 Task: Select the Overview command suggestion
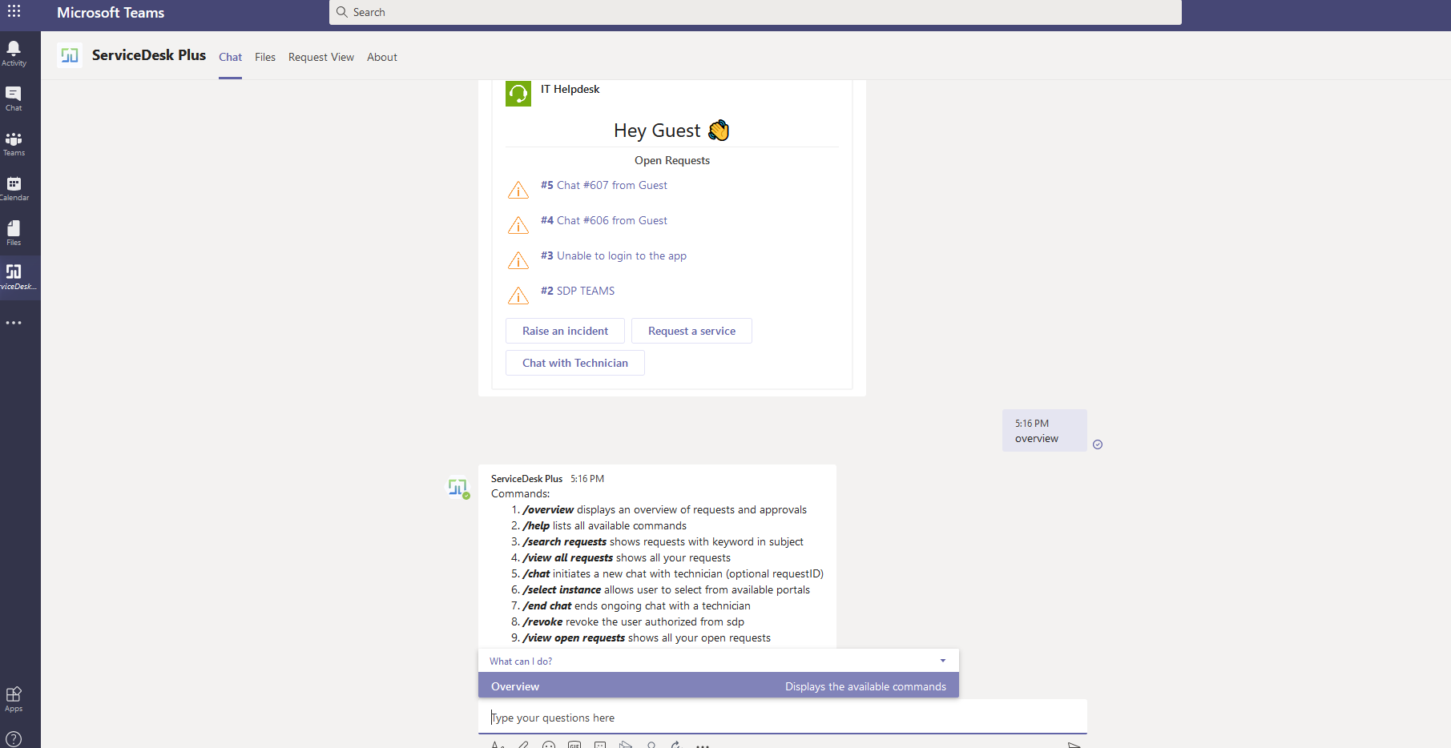coord(719,686)
